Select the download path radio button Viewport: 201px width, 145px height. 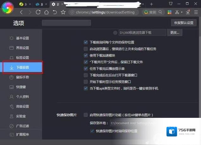click(115, 33)
